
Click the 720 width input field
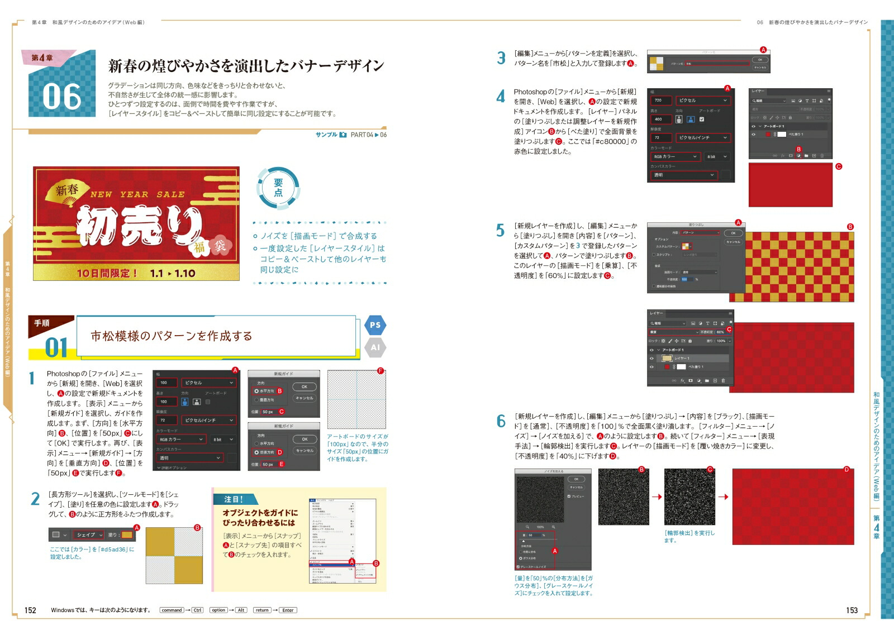(x=662, y=101)
